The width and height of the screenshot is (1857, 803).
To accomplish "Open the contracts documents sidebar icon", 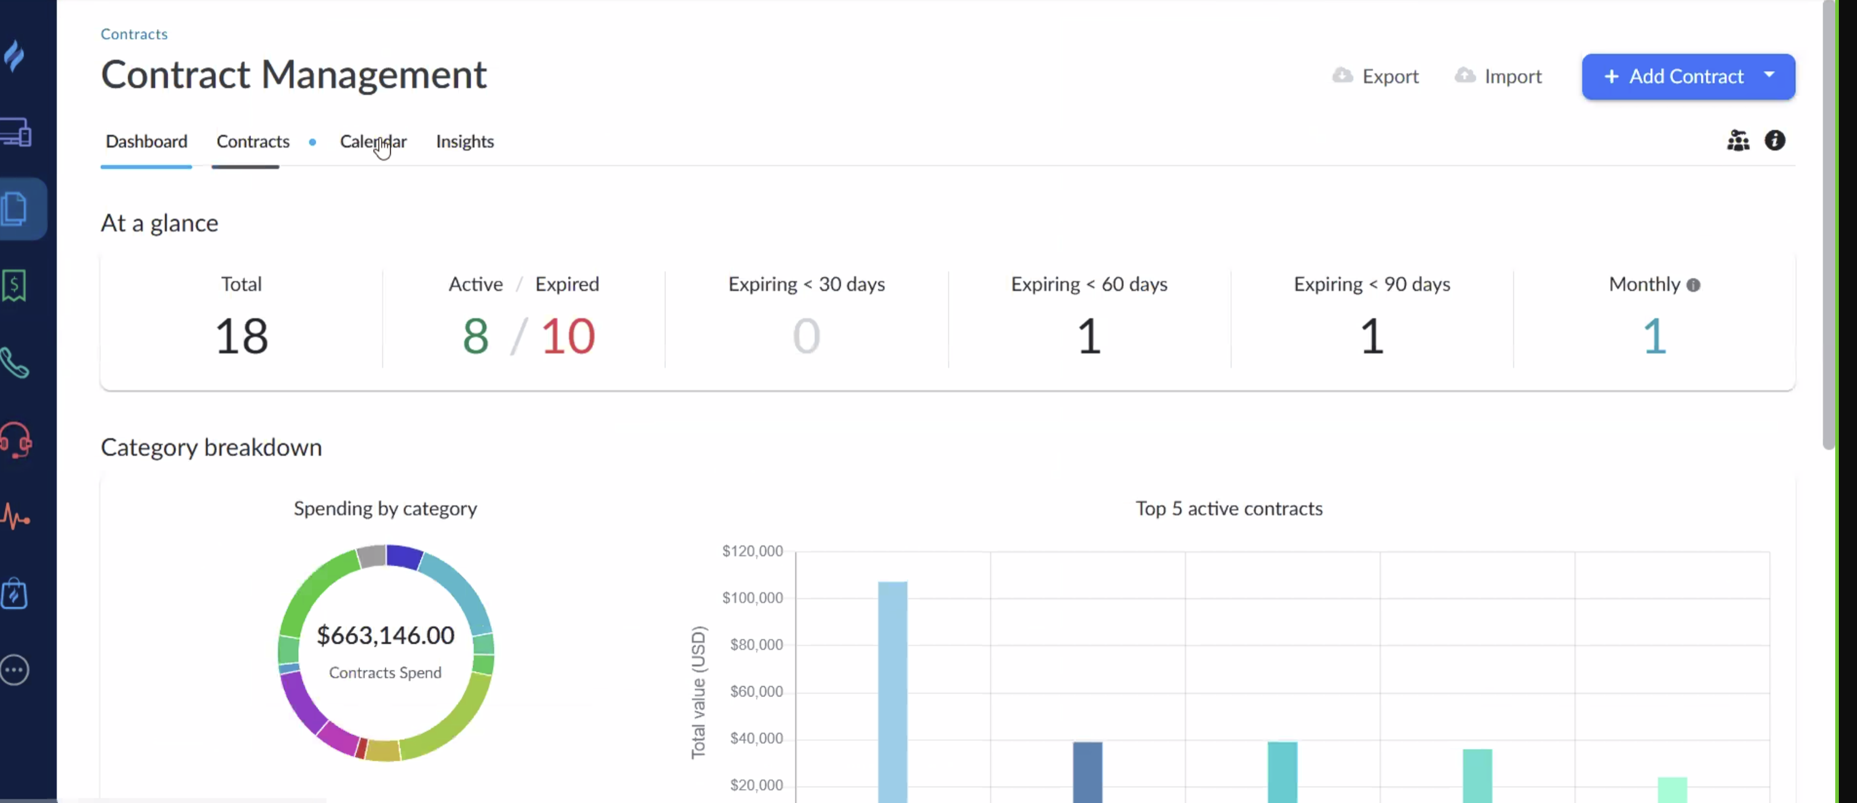I will 16,209.
